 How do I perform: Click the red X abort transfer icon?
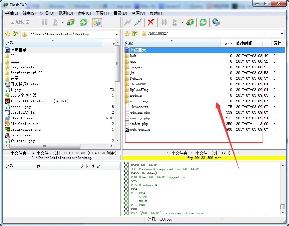click(151, 22)
